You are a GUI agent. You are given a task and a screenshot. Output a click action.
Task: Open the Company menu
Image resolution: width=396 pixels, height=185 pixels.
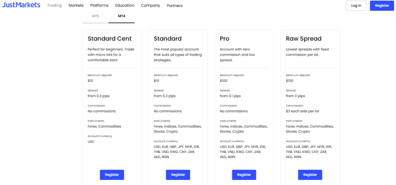point(150,5)
